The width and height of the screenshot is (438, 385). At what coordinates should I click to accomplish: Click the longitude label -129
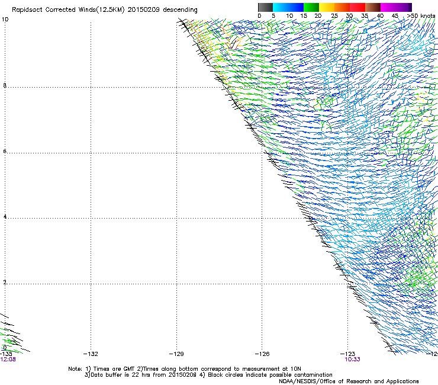pos(176,354)
